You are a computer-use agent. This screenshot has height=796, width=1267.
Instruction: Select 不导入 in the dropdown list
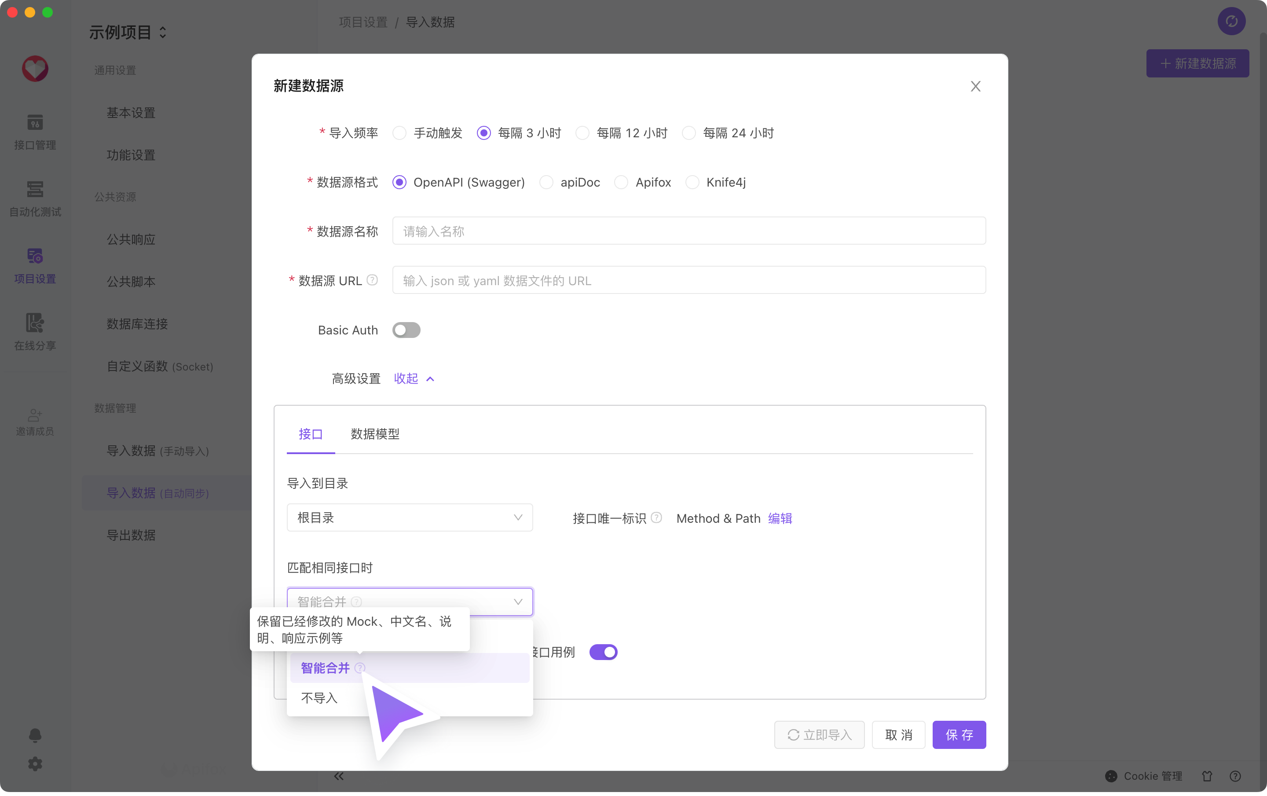(319, 697)
